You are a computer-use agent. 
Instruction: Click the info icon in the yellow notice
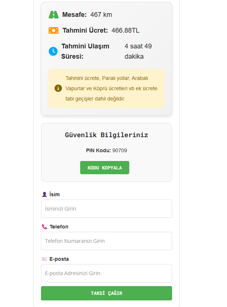coord(58,88)
